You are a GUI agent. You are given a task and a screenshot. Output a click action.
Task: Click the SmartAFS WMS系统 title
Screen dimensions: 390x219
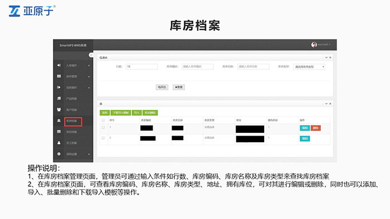[x=73, y=46]
